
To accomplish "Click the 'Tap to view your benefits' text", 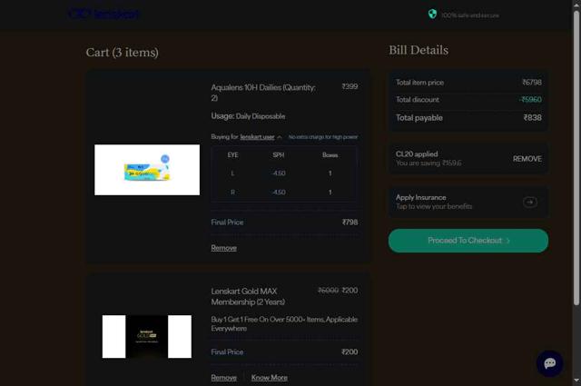I will click(x=434, y=206).
